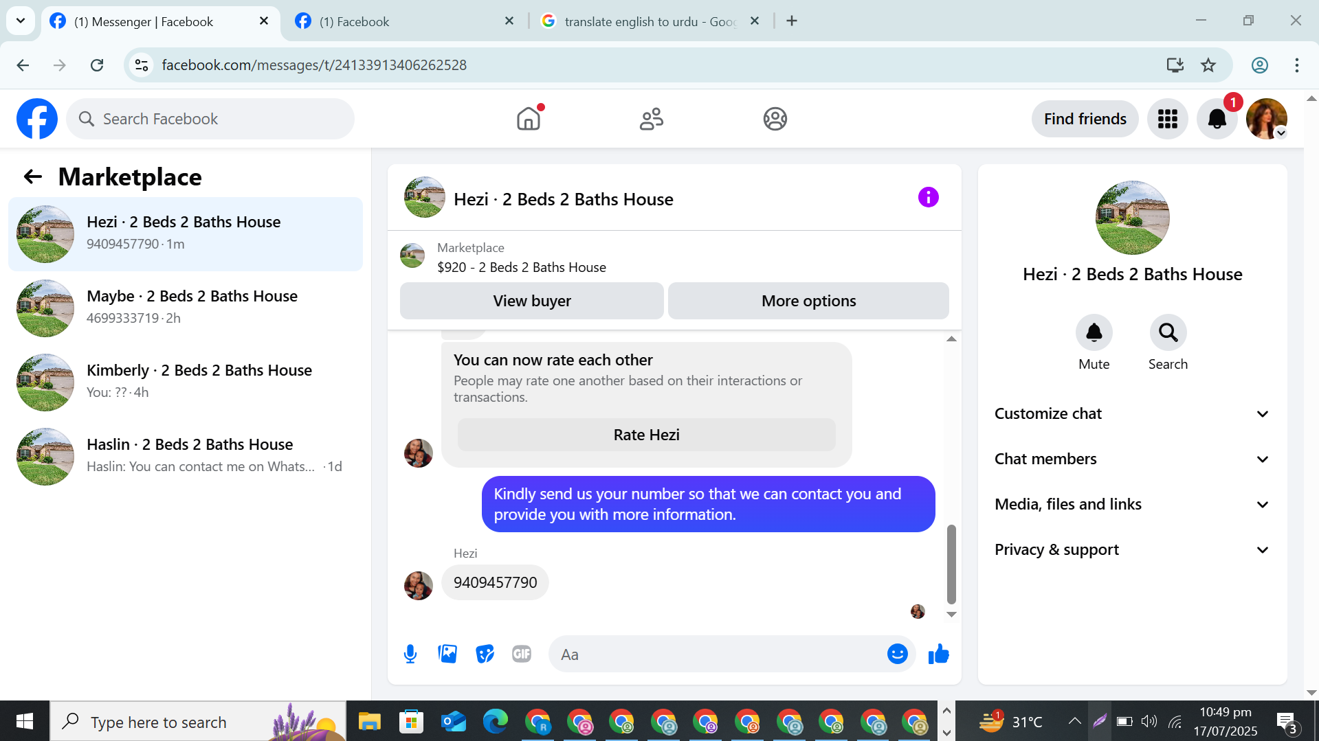The image size is (1319, 741).
Task: Open the Windows Start menu
Action: pyautogui.click(x=25, y=721)
